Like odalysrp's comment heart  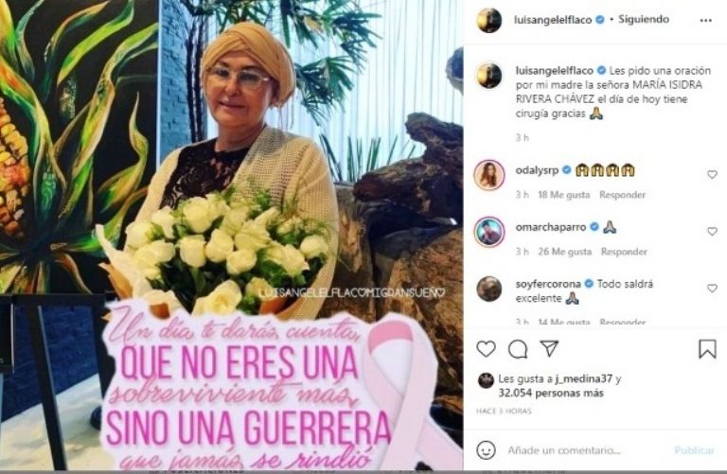[x=712, y=175]
